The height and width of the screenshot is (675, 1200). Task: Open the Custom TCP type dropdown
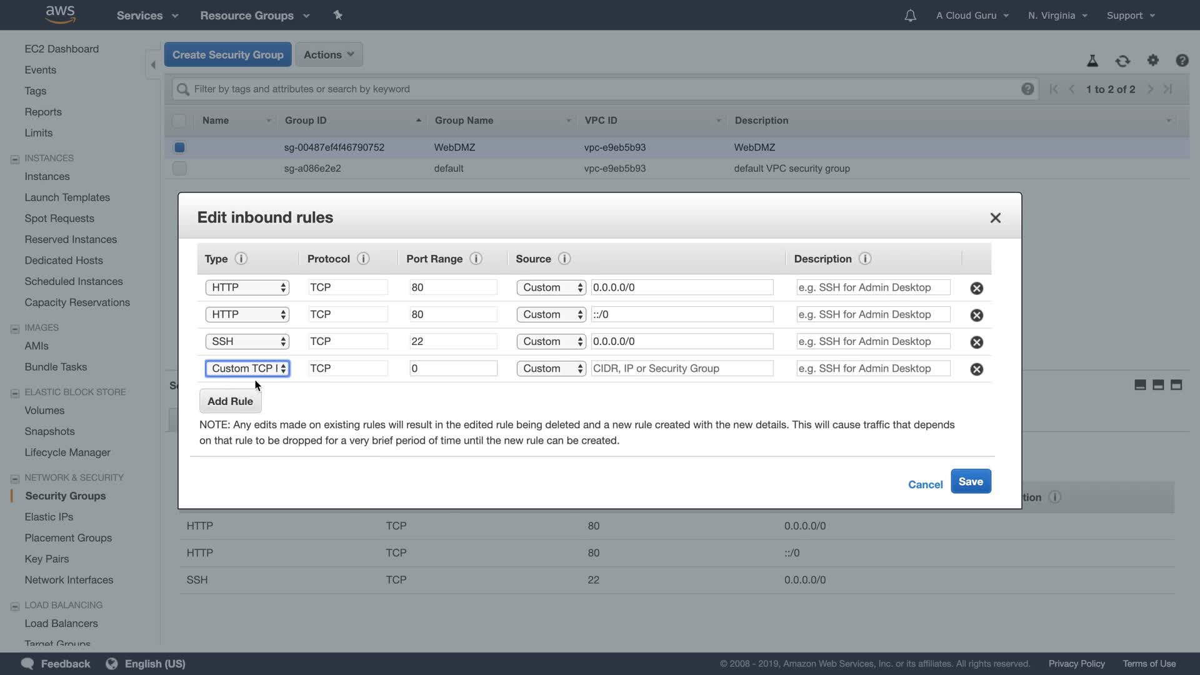point(247,368)
